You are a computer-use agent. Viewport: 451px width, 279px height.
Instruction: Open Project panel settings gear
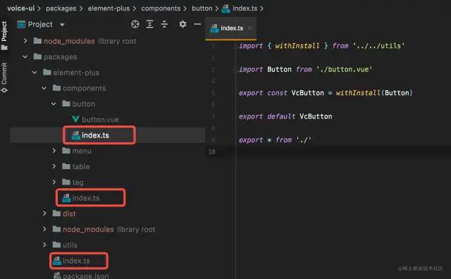[183, 24]
